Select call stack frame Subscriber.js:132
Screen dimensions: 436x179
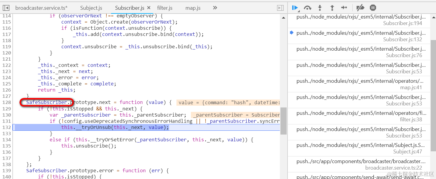[x=359, y=36]
